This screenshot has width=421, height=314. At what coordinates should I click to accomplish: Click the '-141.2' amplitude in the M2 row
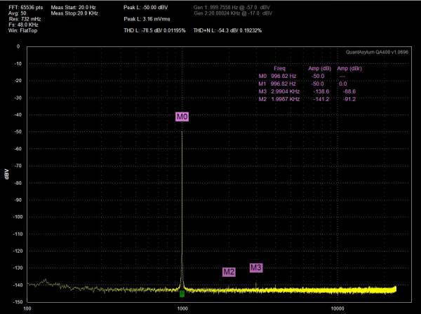[x=321, y=99]
